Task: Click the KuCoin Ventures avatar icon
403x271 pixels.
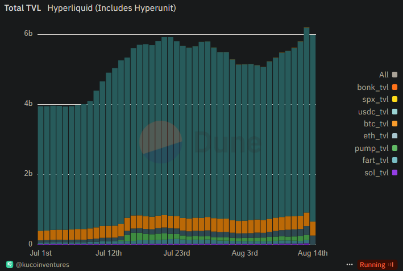Action: [x=10, y=264]
